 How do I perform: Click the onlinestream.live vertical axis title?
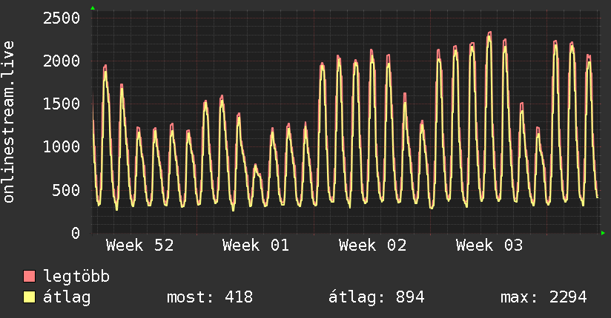click(9, 122)
